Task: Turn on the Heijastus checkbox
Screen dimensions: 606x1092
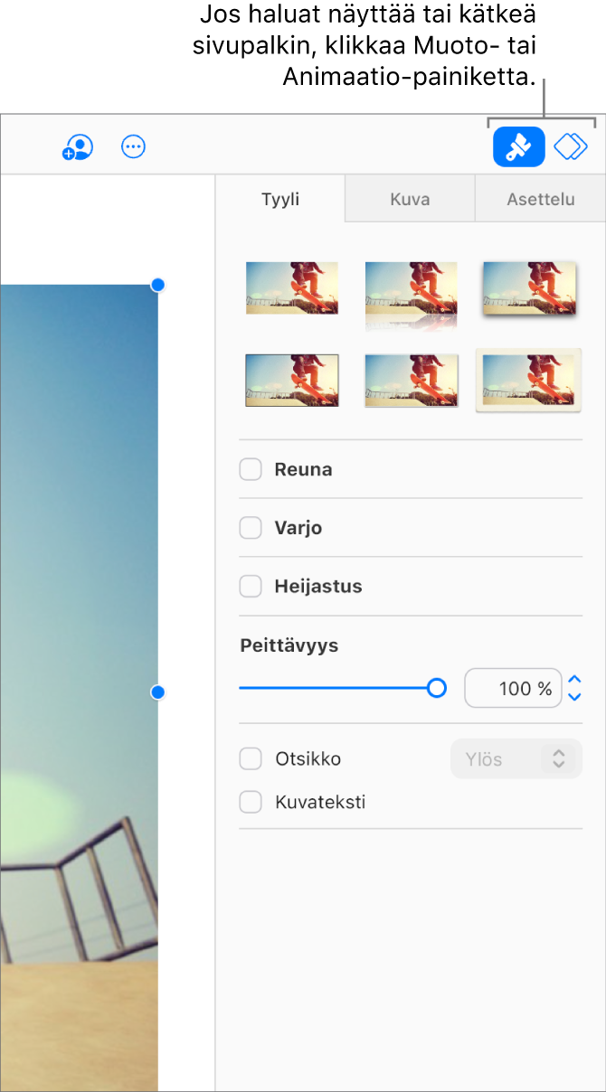Action: [251, 587]
